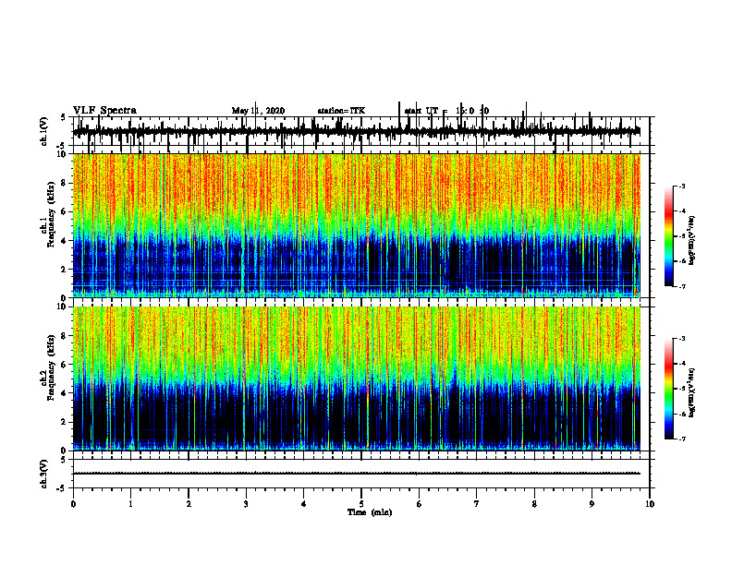Image resolution: width=732 pixels, height=565 pixels.
Task: Click the "start UT" time label
Action: coord(446,111)
